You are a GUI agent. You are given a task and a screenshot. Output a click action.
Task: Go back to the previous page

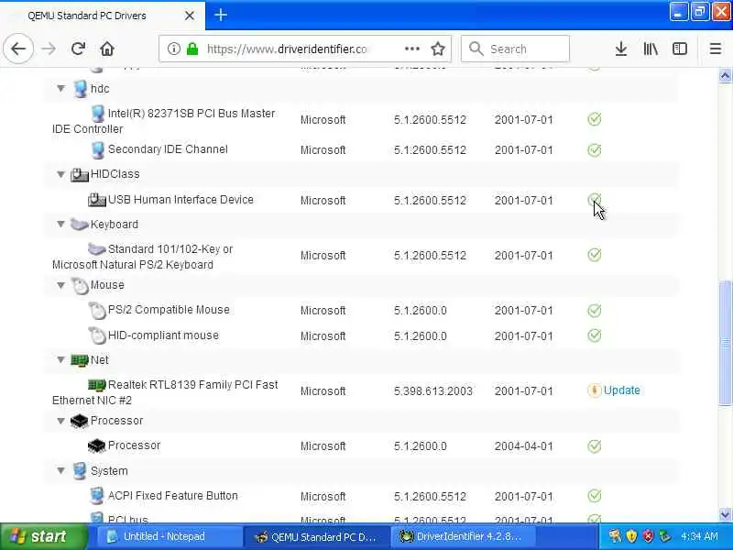18,49
